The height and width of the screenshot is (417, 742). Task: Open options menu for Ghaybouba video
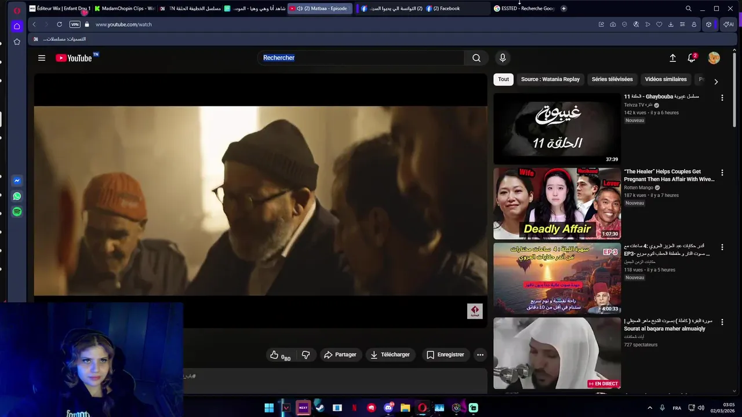(x=722, y=98)
